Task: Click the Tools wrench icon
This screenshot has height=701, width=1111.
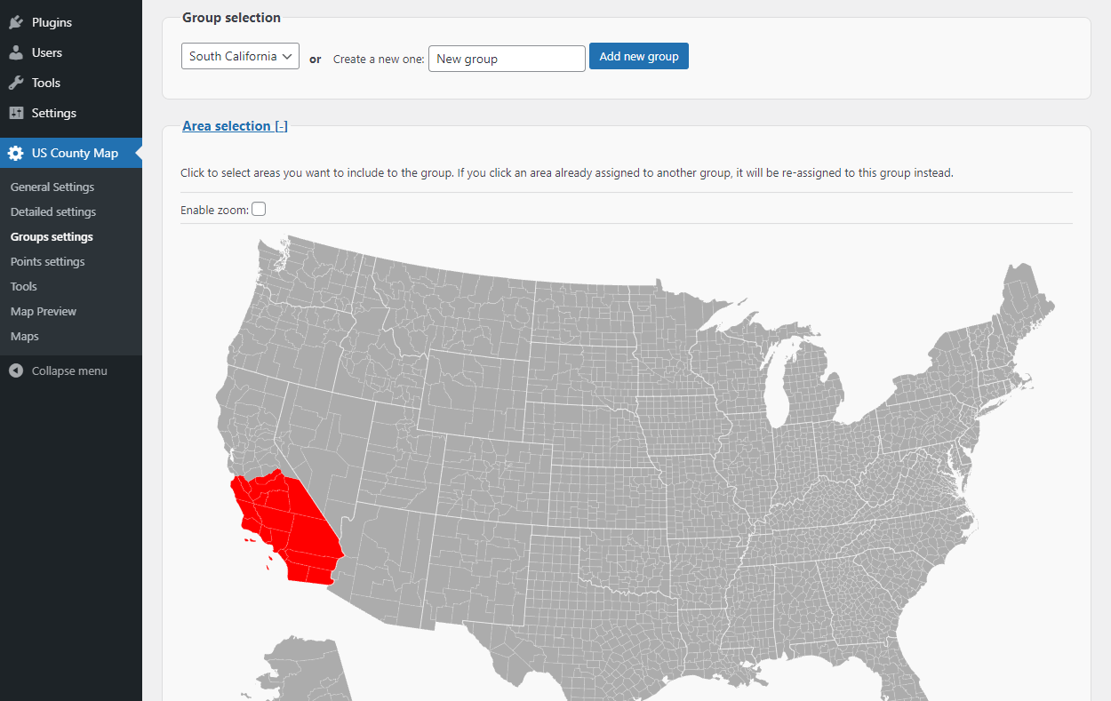Action: click(16, 83)
